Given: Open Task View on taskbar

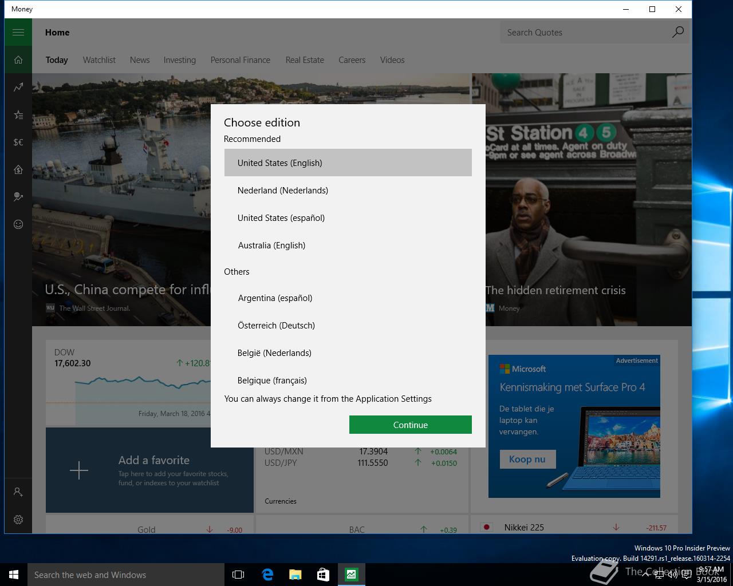Looking at the screenshot, I should pyautogui.click(x=238, y=575).
